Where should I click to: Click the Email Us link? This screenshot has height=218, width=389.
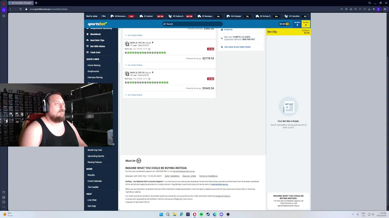click(228, 29)
